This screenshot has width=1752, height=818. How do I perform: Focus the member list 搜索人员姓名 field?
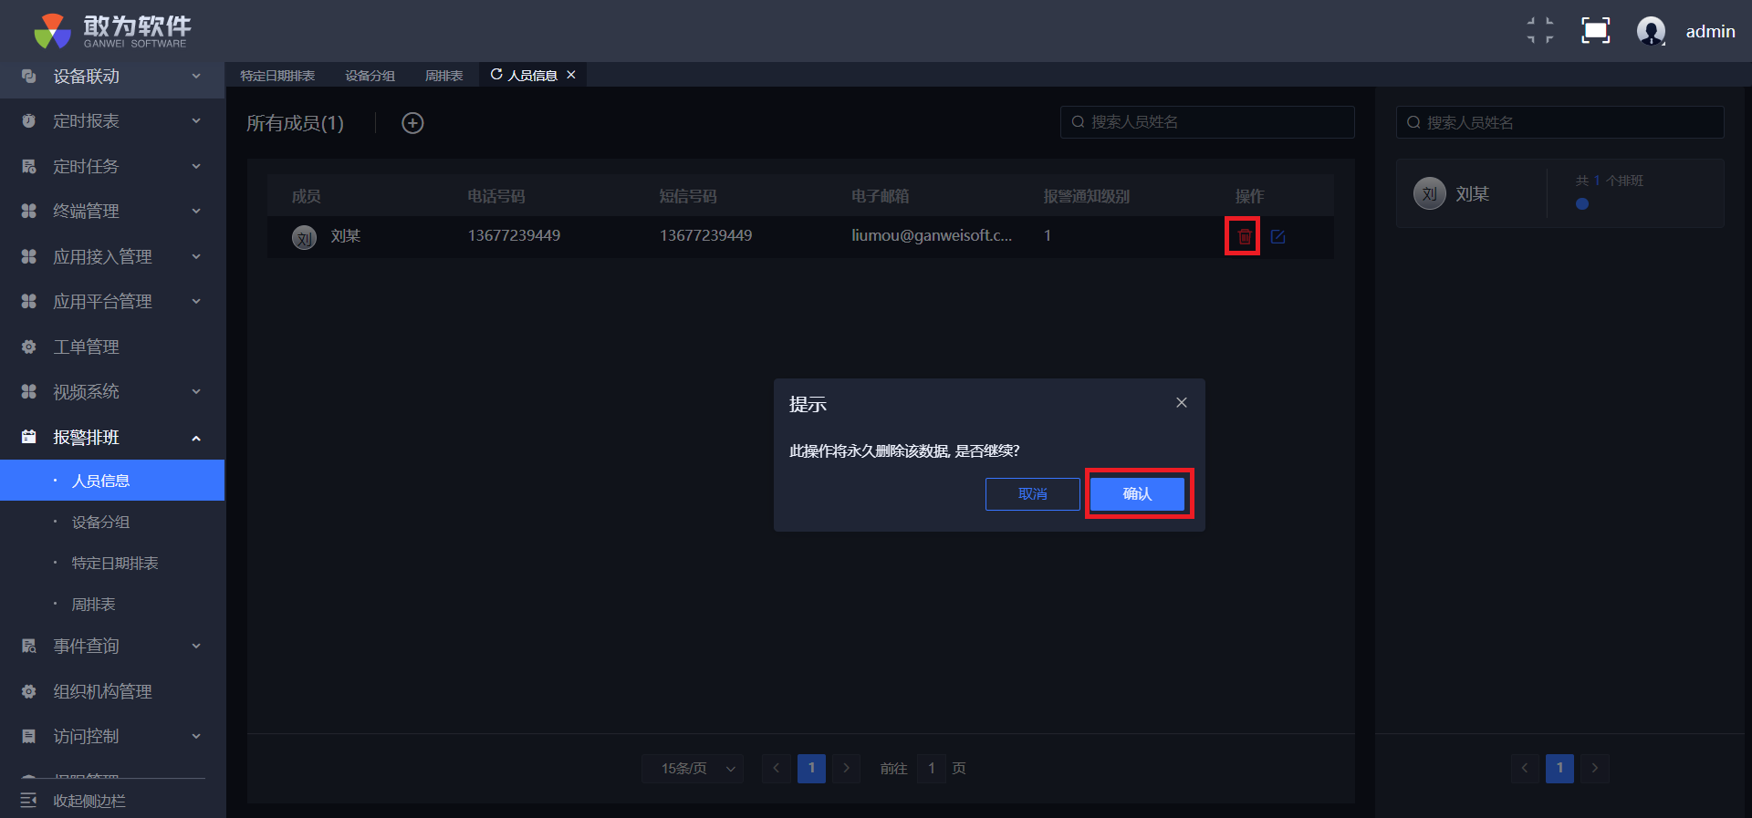coord(1207,122)
